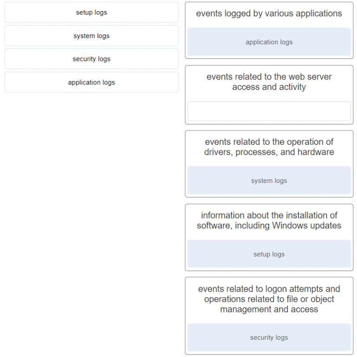Choose the application logs option in the source list
This screenshot has height=357, width=357.
(91, 82)
